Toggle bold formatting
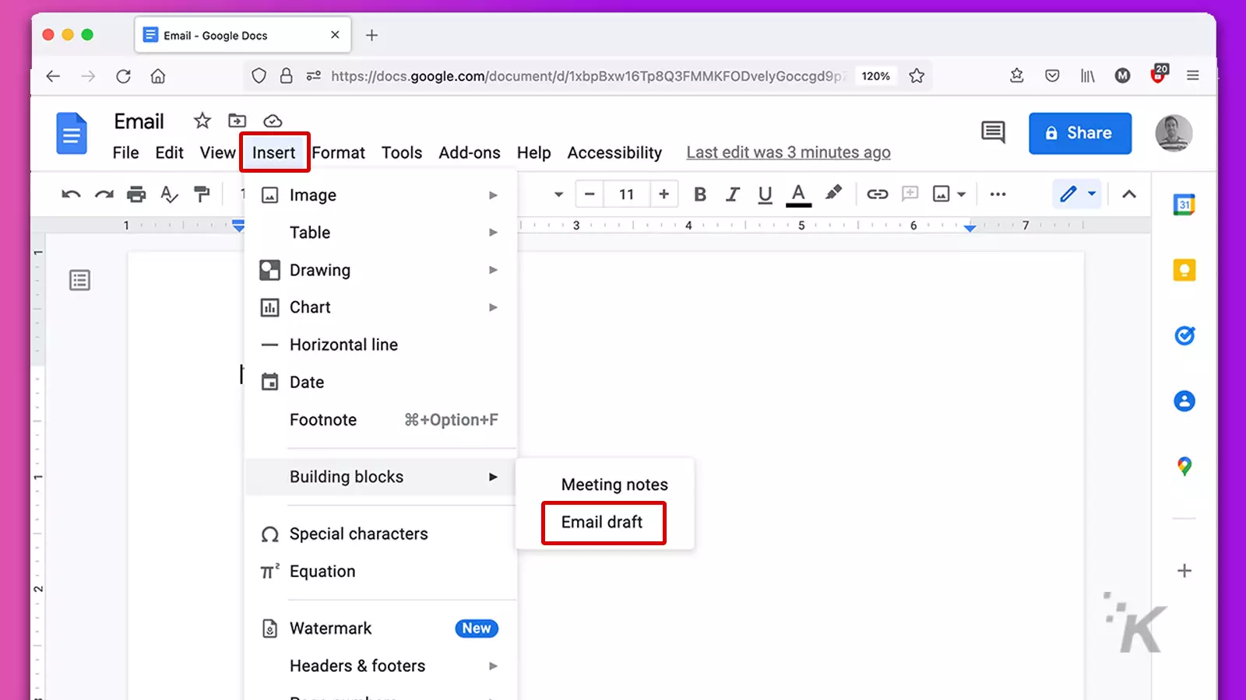Screen dimensions: 1246x700 pos(700,194)
